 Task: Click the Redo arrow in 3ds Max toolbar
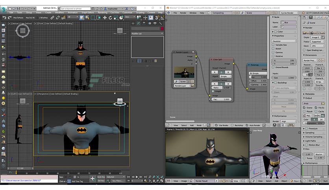pyautogui.click(x=10, y=18)
